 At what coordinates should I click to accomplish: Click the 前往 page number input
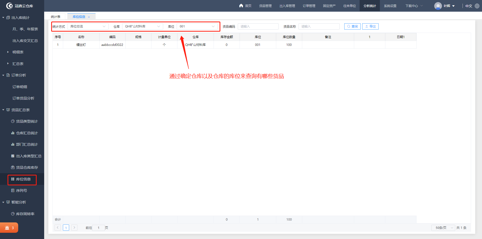(x=98, y=228)
